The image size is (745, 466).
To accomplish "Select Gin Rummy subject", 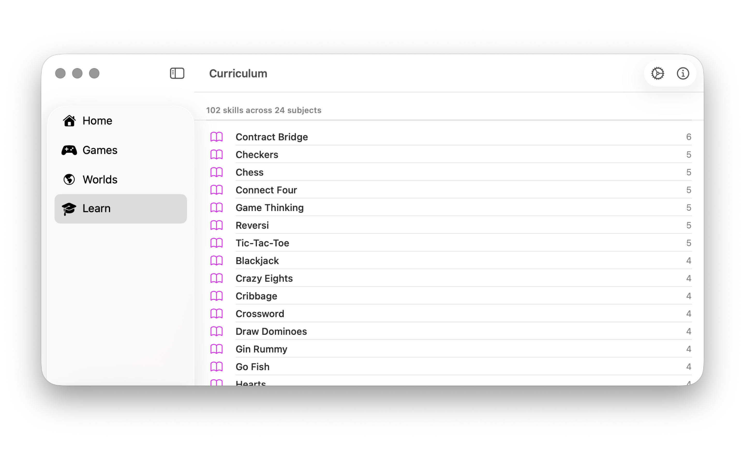I will 449,349.
